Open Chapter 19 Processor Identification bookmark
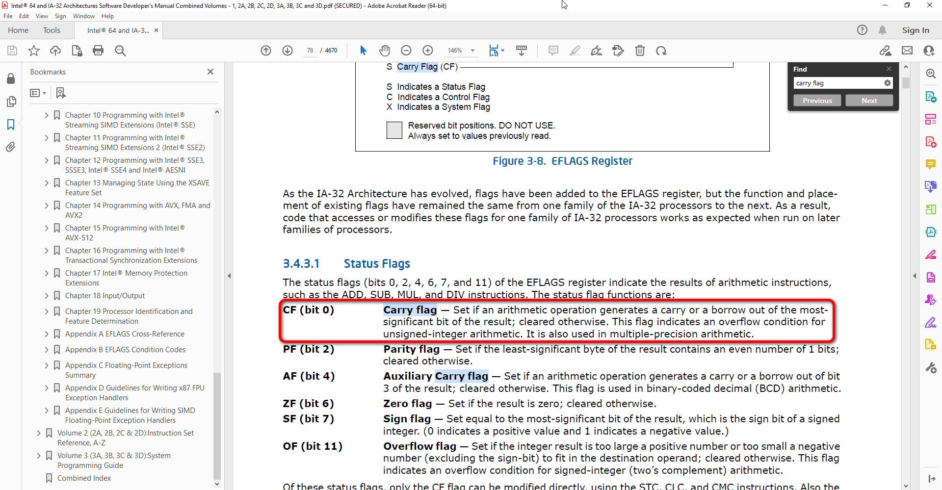 point(129,316)
